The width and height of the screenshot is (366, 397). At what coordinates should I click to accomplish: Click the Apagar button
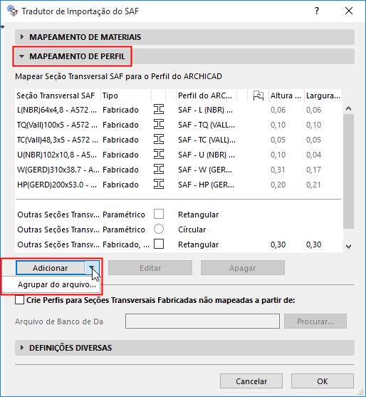[243, 268]
